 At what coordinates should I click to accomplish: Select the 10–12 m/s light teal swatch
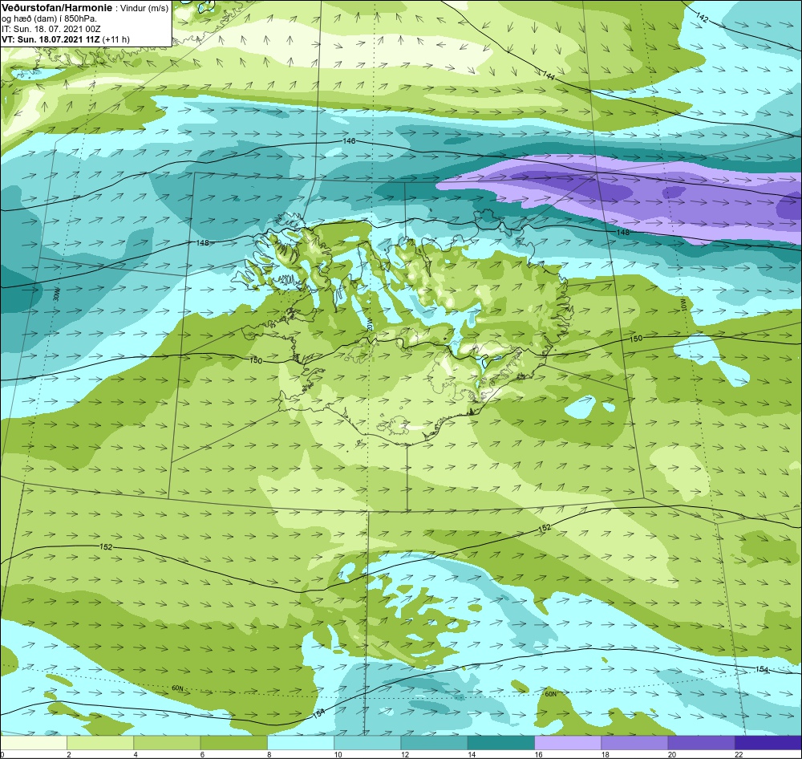click(367, 742)
